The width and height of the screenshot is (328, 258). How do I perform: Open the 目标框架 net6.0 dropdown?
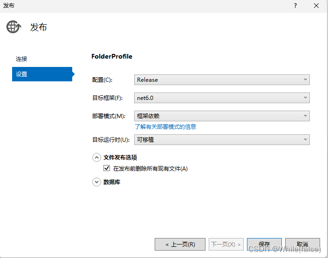click(x=222, y=98)
